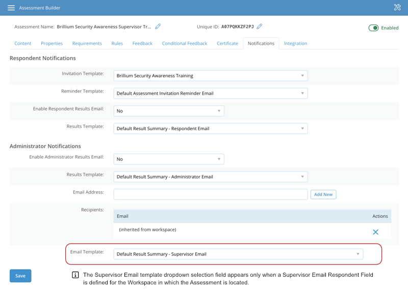Viewport: 408px width, 292px height.
Task: Click the Assessment Builder header title
Action: pyautogui.click(x=40, y=8)
